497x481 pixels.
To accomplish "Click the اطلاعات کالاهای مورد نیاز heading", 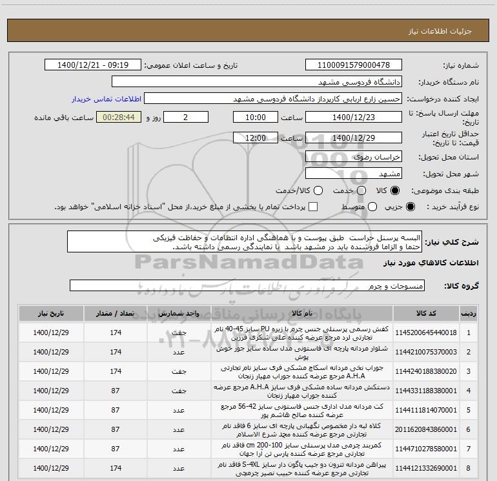I will (431, 263).
